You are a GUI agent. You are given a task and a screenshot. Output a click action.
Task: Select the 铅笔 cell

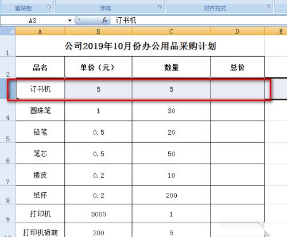pyautogui.click(x=40, y=132)
